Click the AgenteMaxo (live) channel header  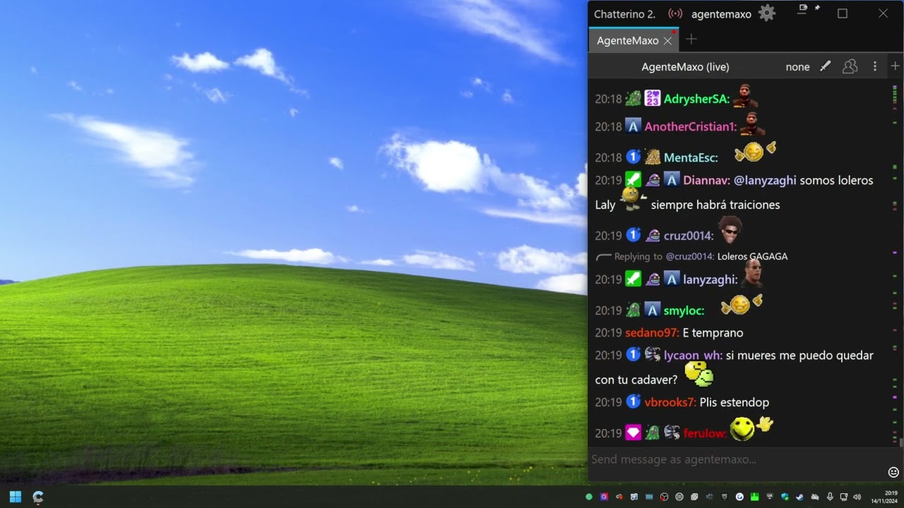click(x=685, y=66)
